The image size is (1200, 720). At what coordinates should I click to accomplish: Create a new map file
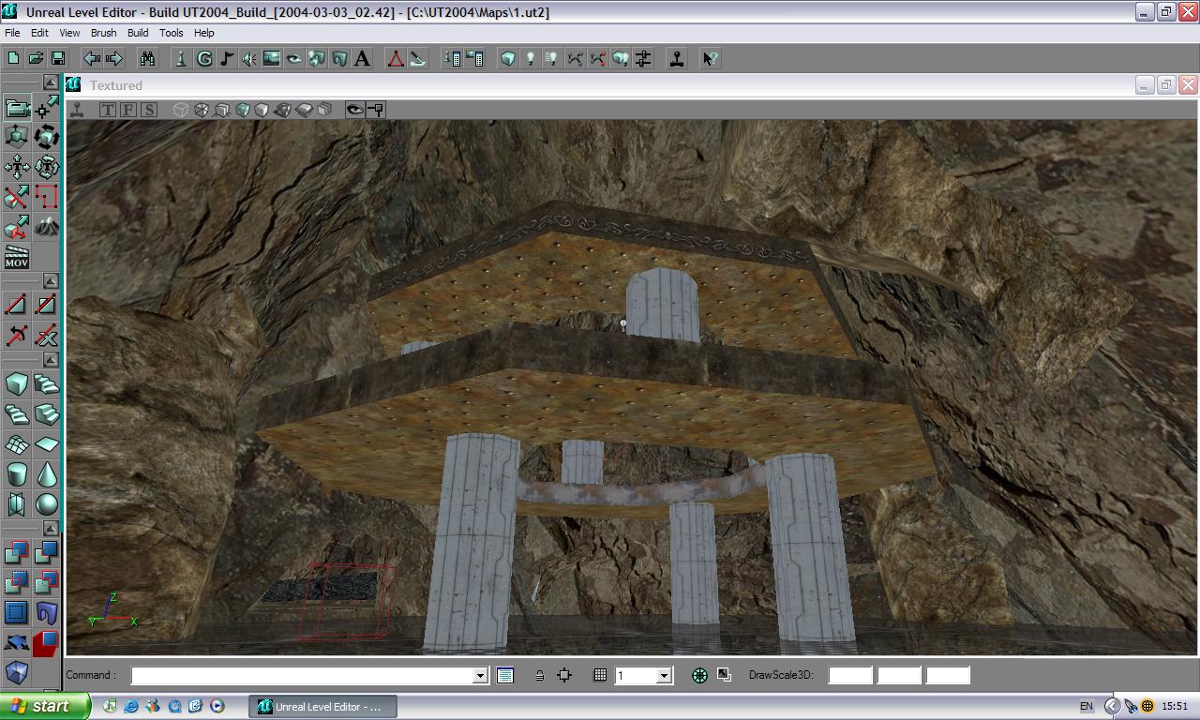point(14,58)
